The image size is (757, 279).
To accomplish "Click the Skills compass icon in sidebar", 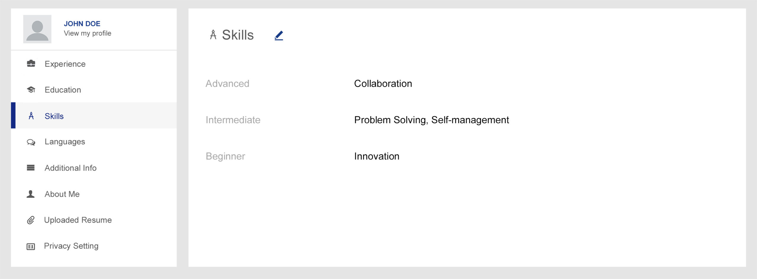I will [x=30, y=116].
